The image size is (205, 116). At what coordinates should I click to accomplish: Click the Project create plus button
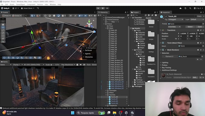tap(132, 15)
